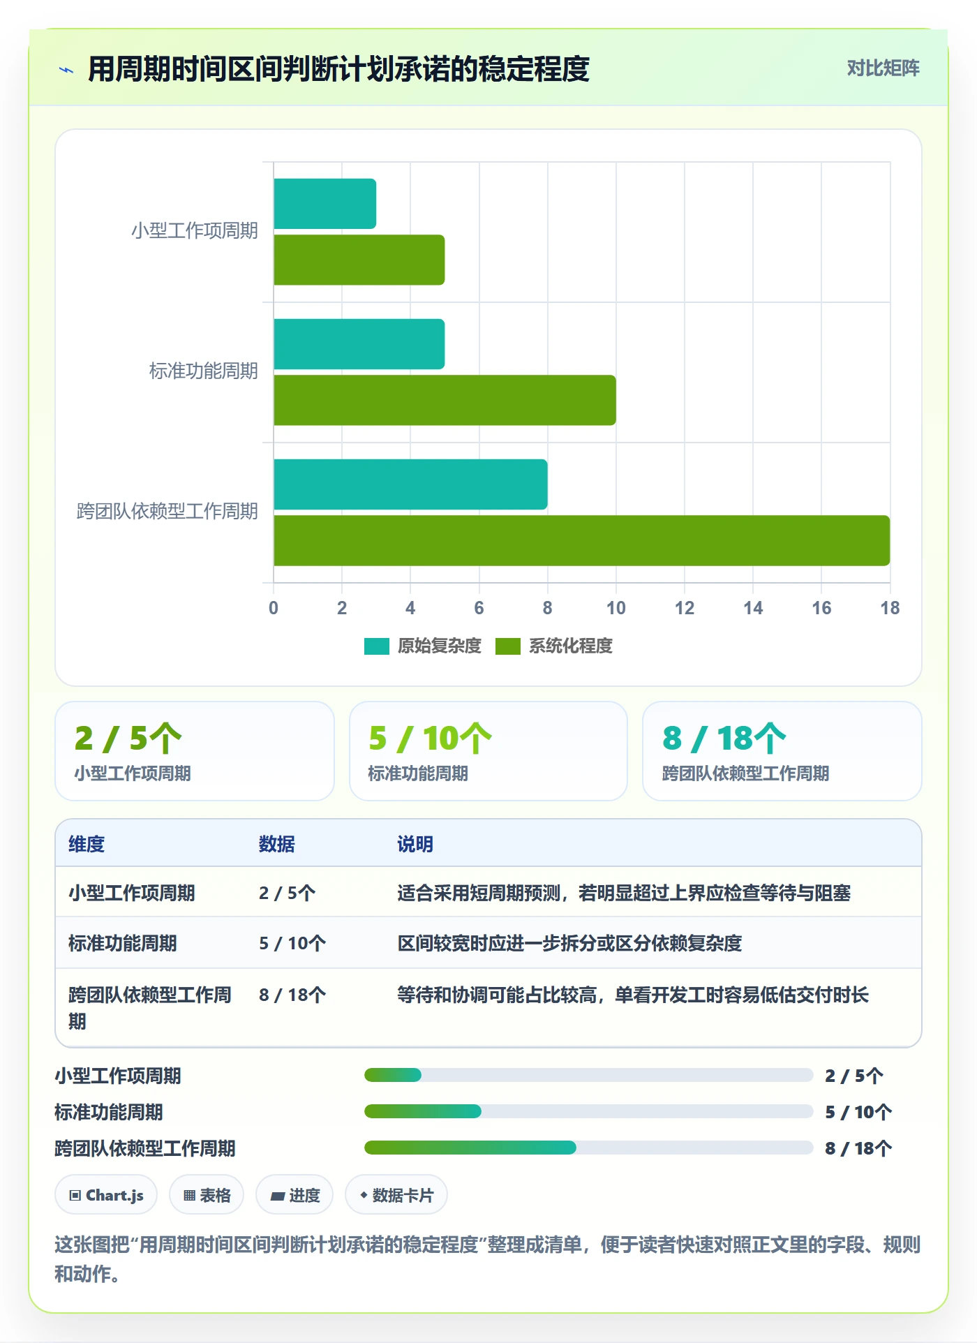This screenshot has width=977, height=1343.
Task: Click the green bar for 标准功能周期
Action: point(445,400)
